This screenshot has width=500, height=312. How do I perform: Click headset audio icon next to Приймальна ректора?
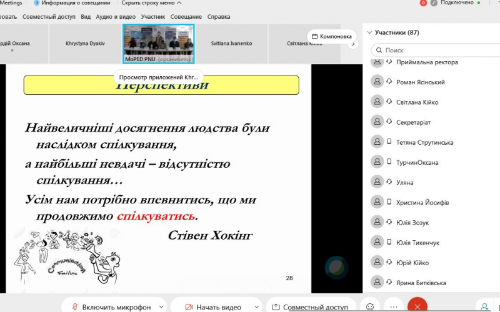(389, 62)
